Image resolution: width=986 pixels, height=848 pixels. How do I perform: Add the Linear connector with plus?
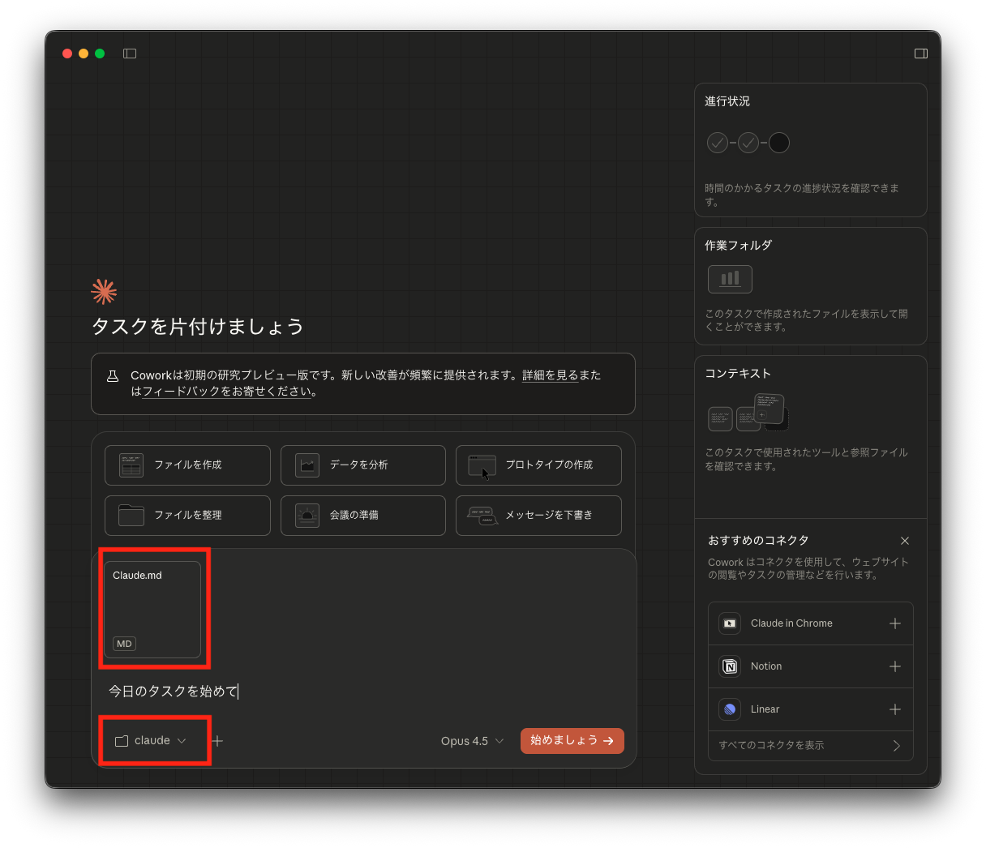coord(894,709)
